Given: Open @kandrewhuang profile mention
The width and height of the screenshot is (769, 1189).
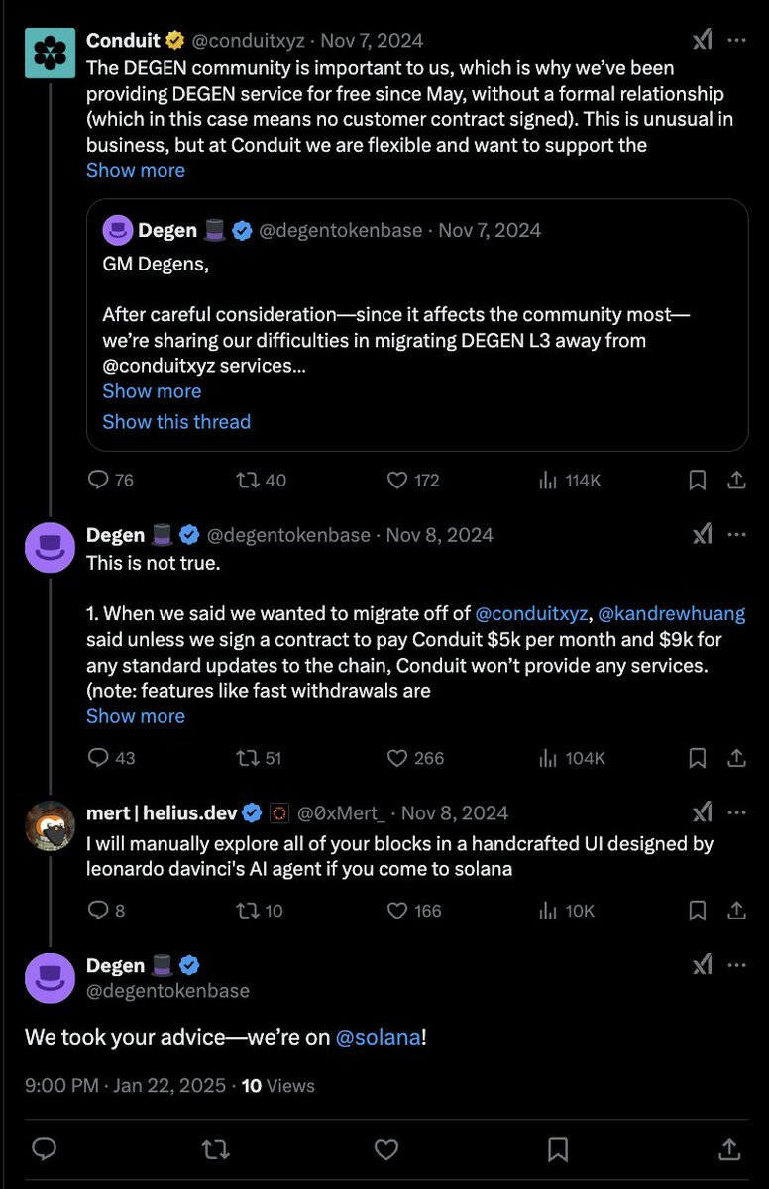Looking at the screenshot, I should pos(671,613).
